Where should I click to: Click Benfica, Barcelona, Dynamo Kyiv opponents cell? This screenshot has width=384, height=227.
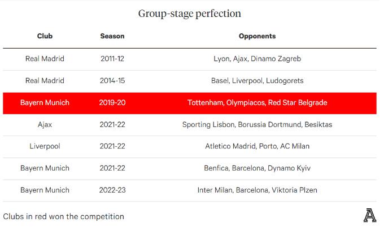257,168
